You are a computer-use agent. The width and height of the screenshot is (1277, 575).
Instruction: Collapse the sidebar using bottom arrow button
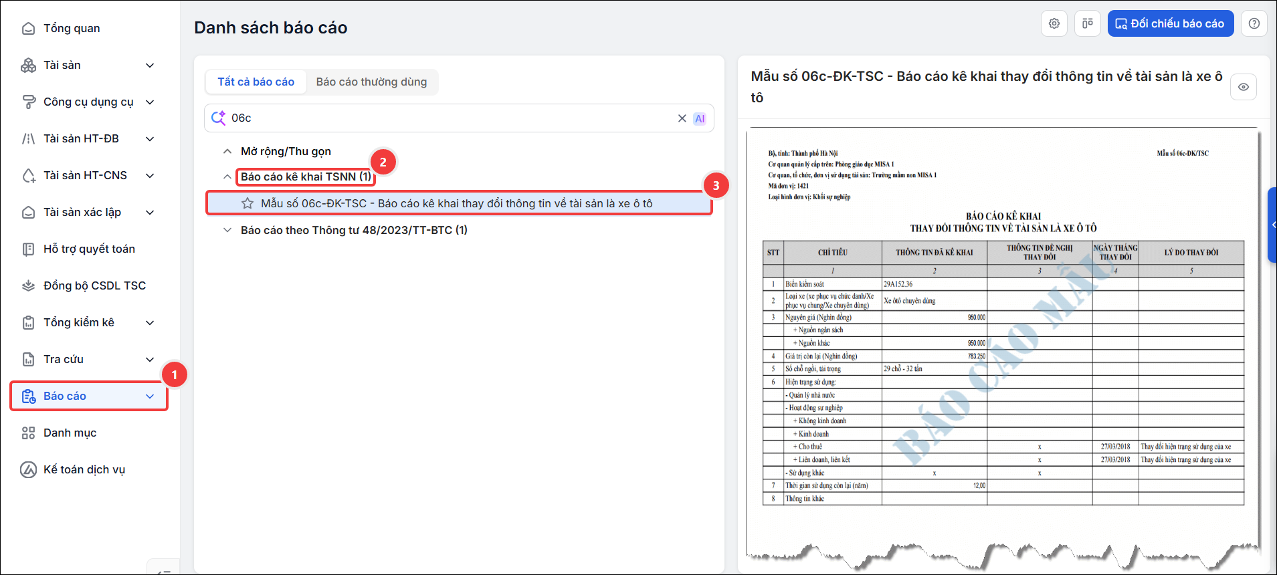click(x=163, y=568)
